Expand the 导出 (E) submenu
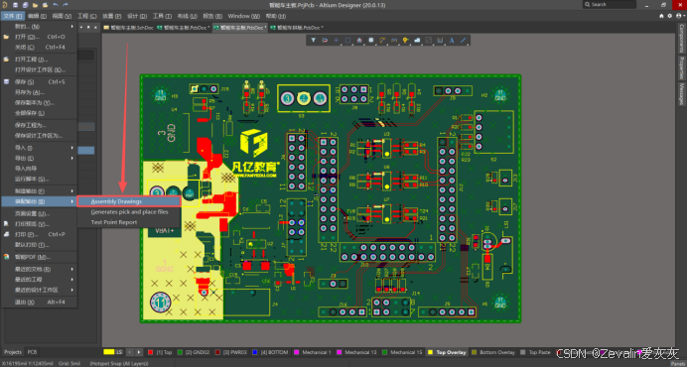Viewport: 687px width, 368px height. (x=40, y=158)
